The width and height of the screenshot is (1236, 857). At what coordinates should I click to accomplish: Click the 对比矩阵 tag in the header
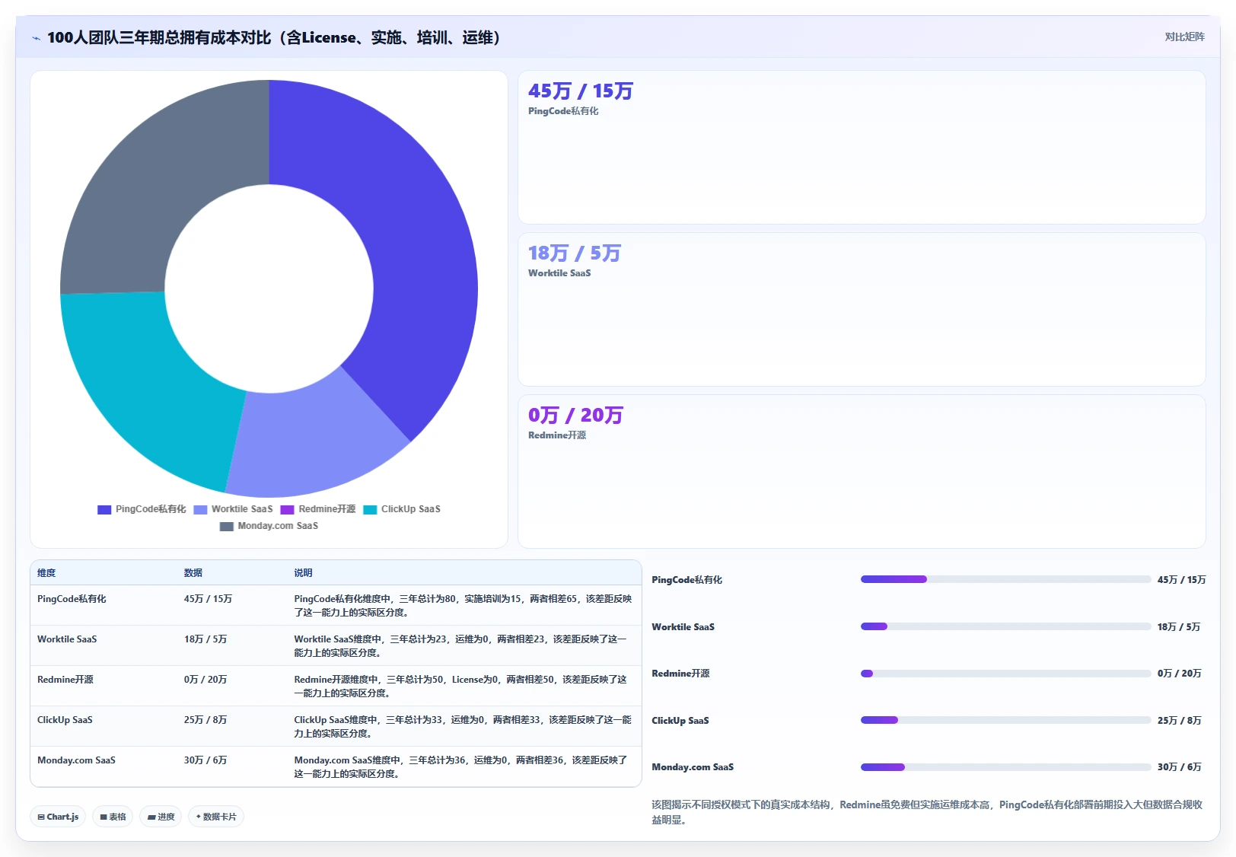point(1184,37)
